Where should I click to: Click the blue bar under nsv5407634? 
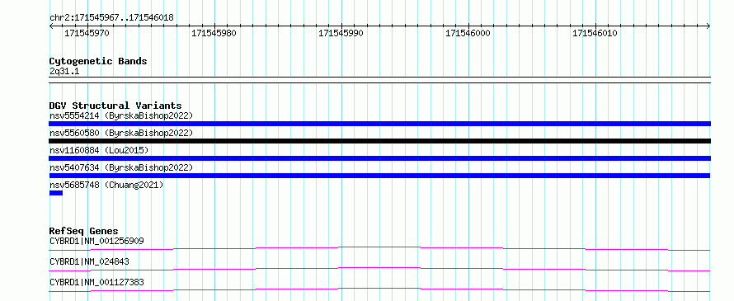(379, 176)
